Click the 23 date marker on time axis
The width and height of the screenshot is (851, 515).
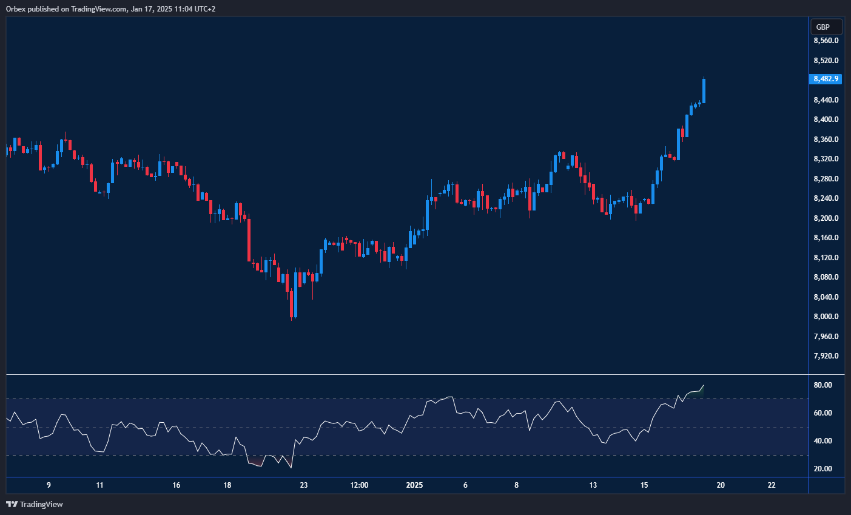click(x=304, y=485)
